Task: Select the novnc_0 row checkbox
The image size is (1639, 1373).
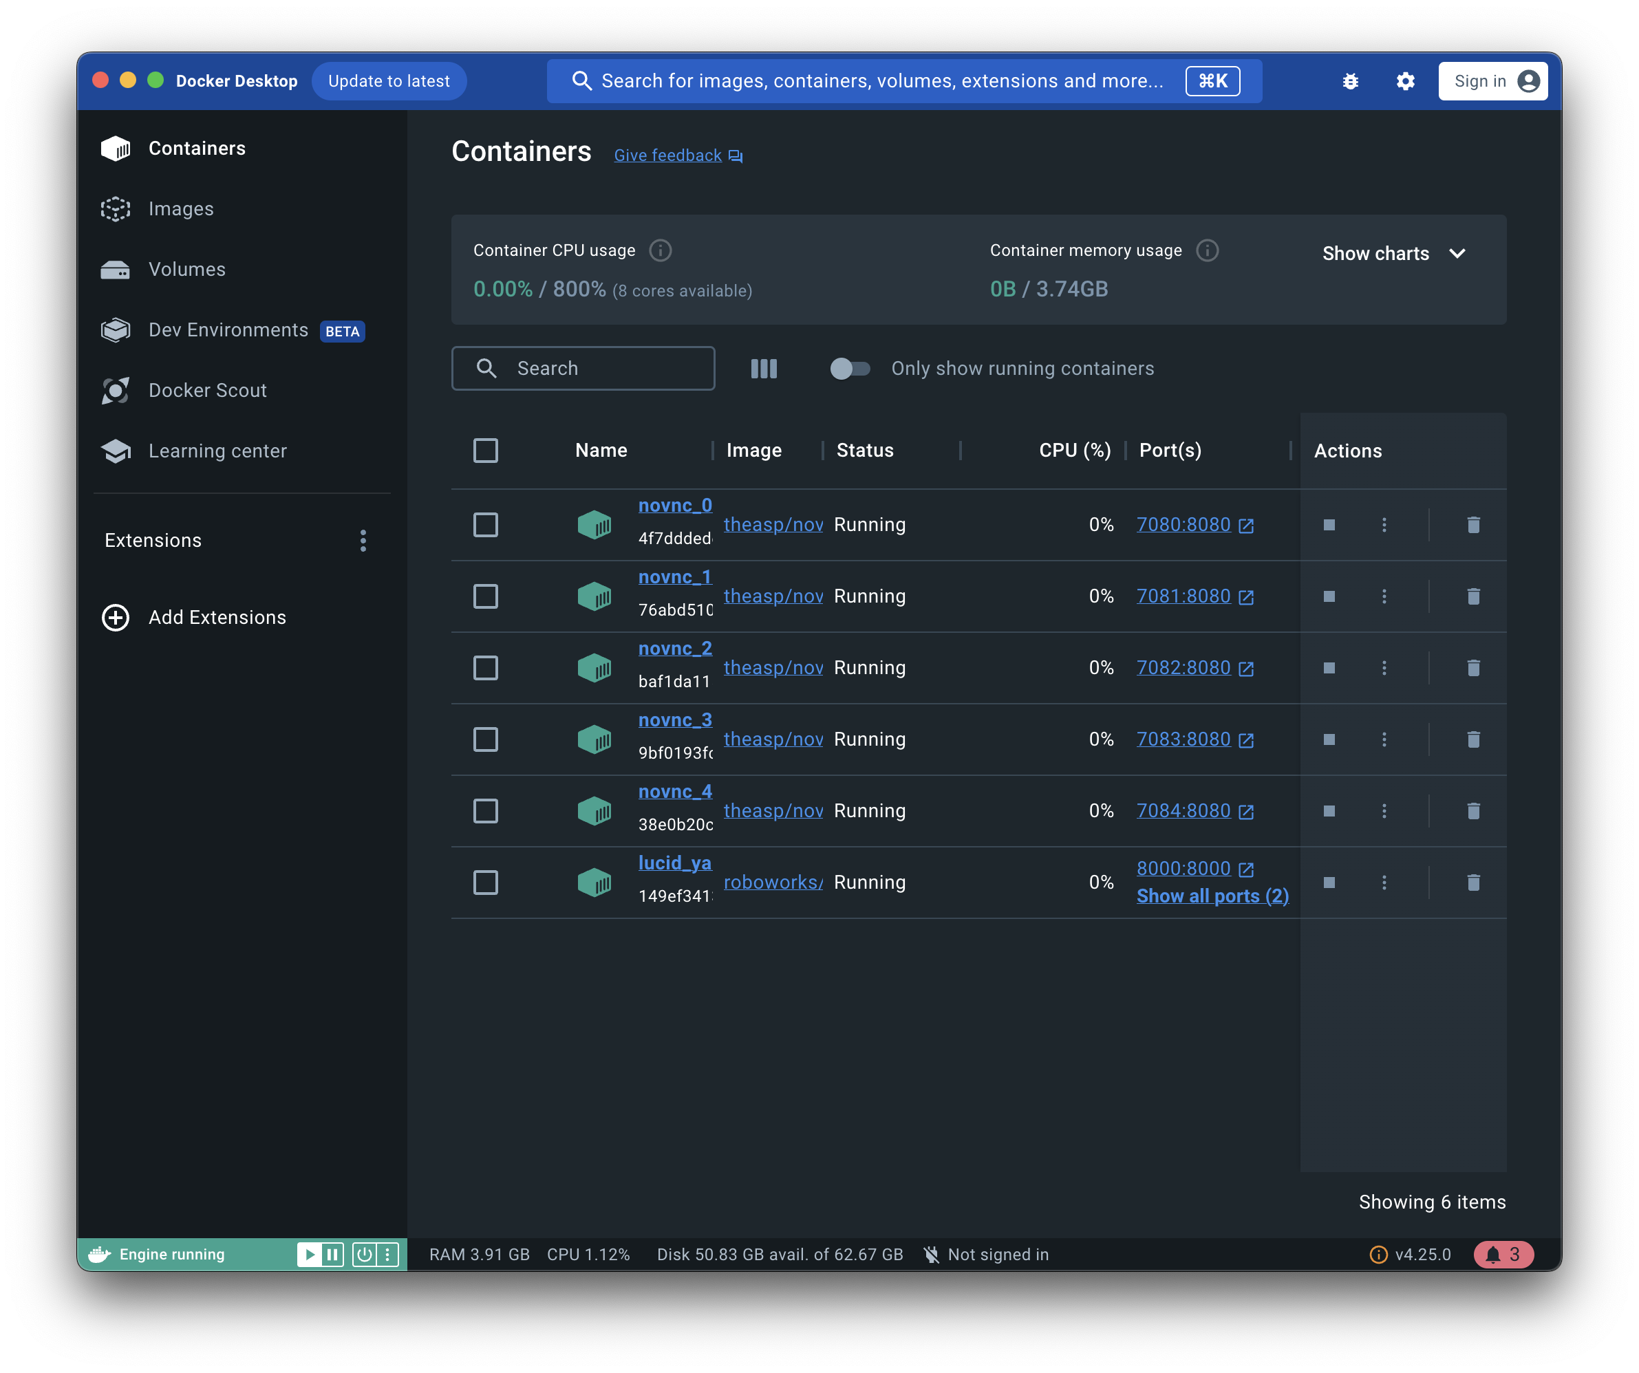Action: click(486, 525)
